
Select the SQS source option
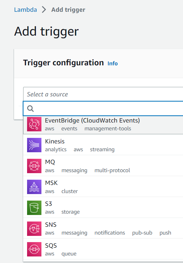coord(103,249)
